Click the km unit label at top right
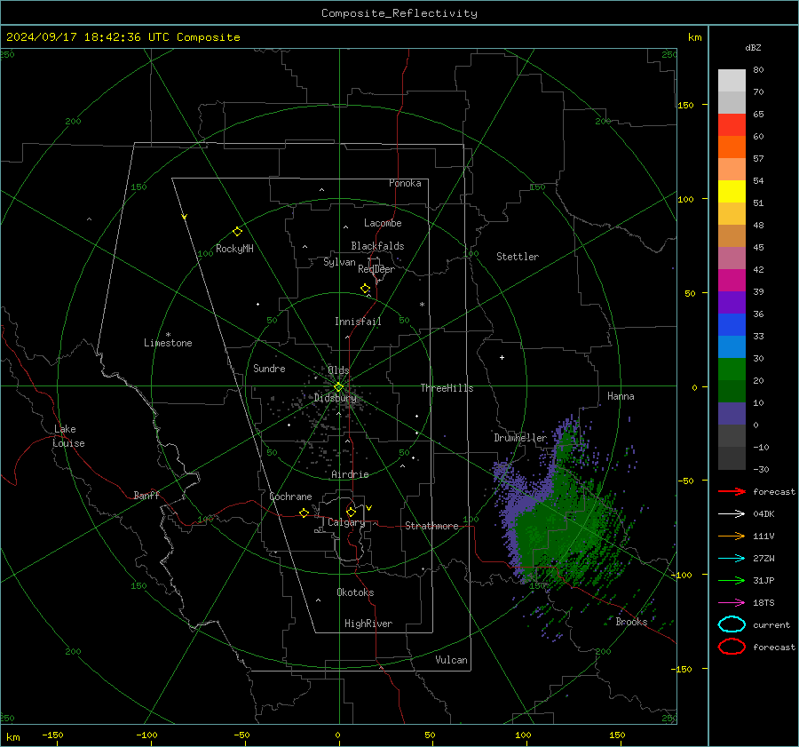This screenshot has width=799, height=747. (x=694, y=37)
